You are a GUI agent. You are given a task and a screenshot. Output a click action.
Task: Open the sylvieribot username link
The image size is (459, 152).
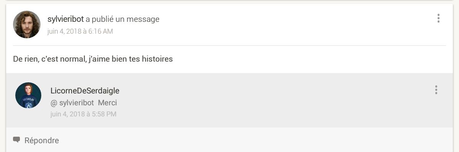tap(65, 19)
